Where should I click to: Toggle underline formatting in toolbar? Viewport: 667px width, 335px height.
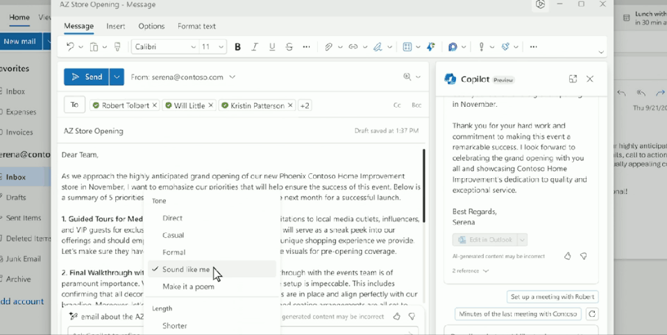click(x=272, y=47)
